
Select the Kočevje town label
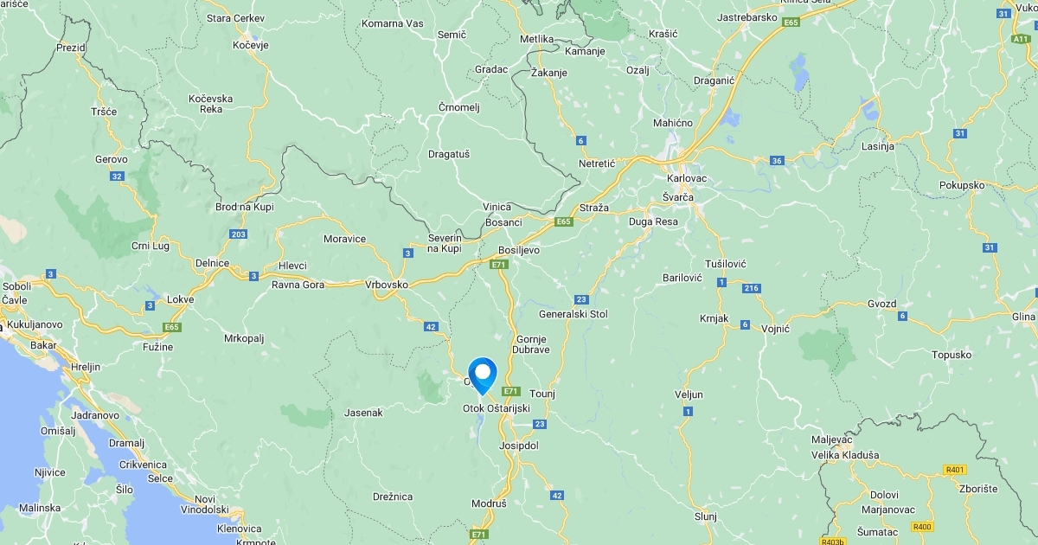click(252, 45)
